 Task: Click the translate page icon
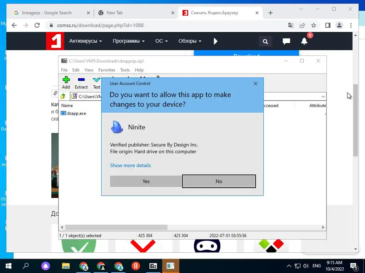click(x=291, y=25)
